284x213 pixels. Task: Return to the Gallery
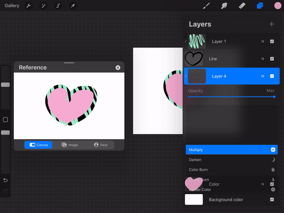click(12, 6)
